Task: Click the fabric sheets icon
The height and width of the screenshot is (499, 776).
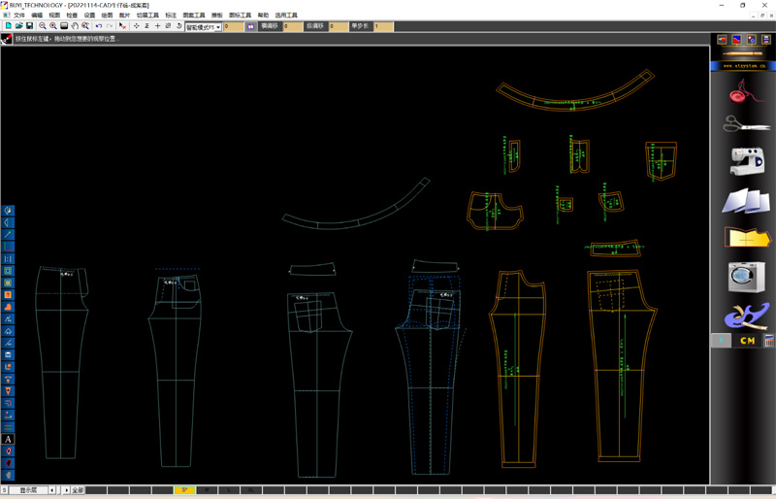Action: click(745, 201)
